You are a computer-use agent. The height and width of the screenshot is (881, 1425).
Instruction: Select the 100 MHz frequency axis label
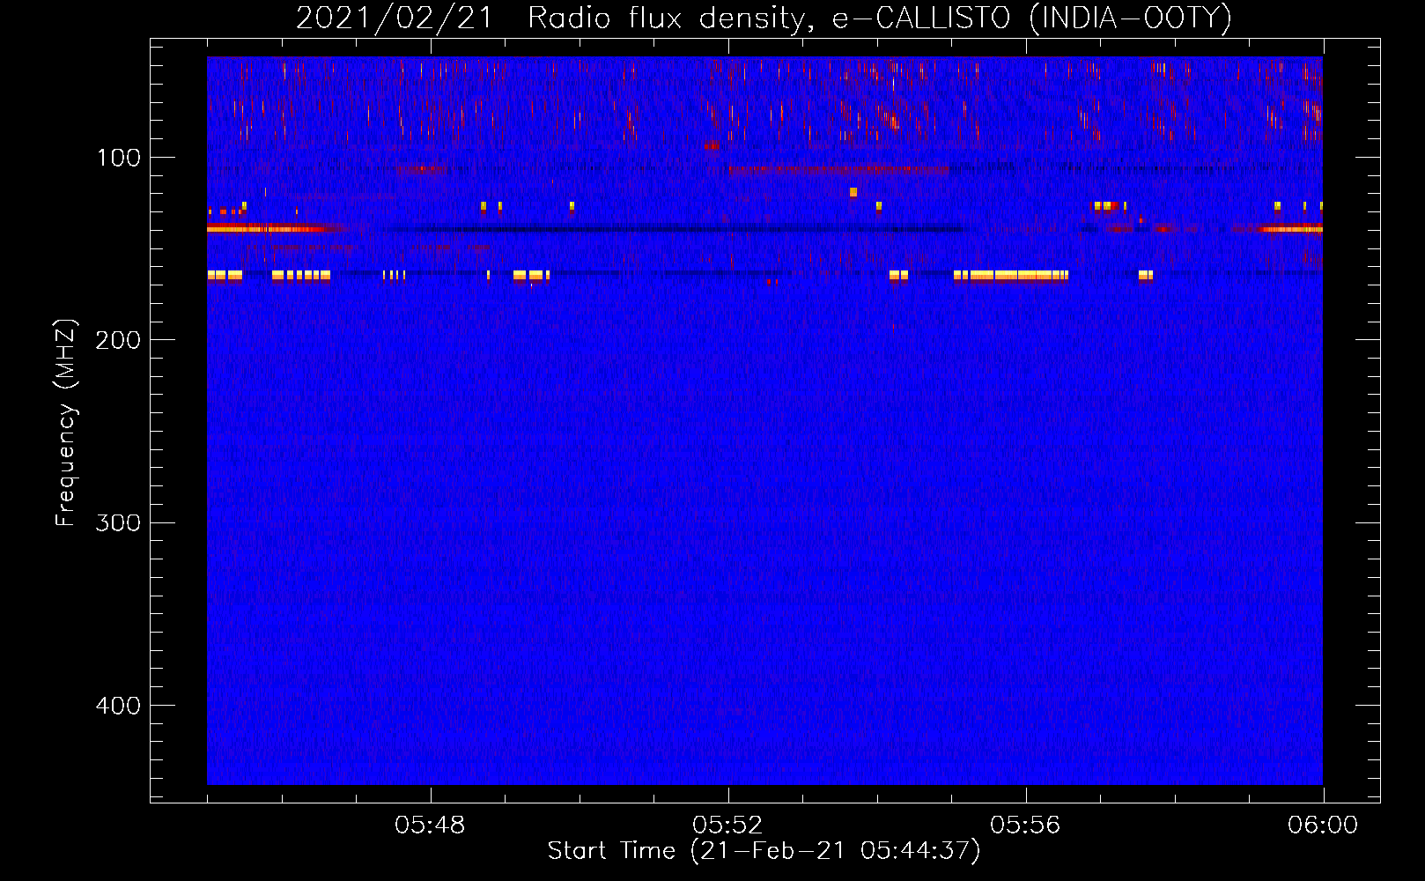[x=119, y=158]
